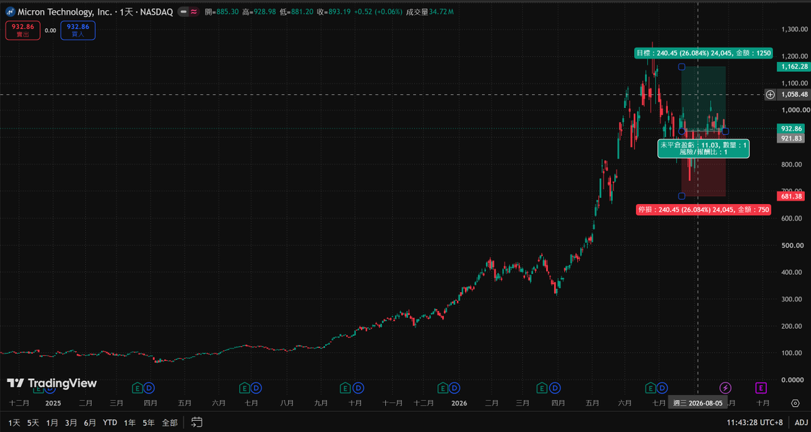The image size is (811, 432).
Task: Click the entry-line handle on the right side
Action: [x=726, y=131]
